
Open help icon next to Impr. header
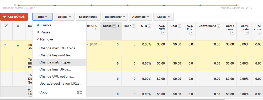(134, 26)
